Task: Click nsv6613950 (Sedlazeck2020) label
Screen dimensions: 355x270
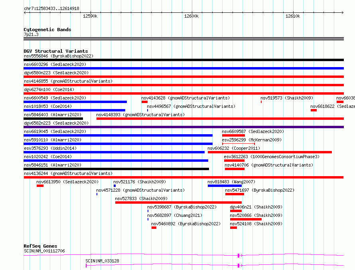Action: point(67,182)
